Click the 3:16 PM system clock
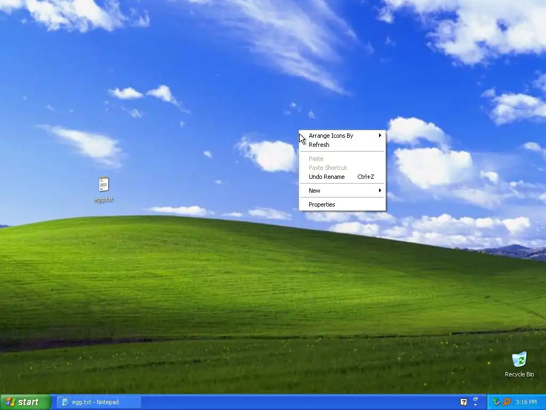This screenshot has height=410, width=546. pos(526,402)
